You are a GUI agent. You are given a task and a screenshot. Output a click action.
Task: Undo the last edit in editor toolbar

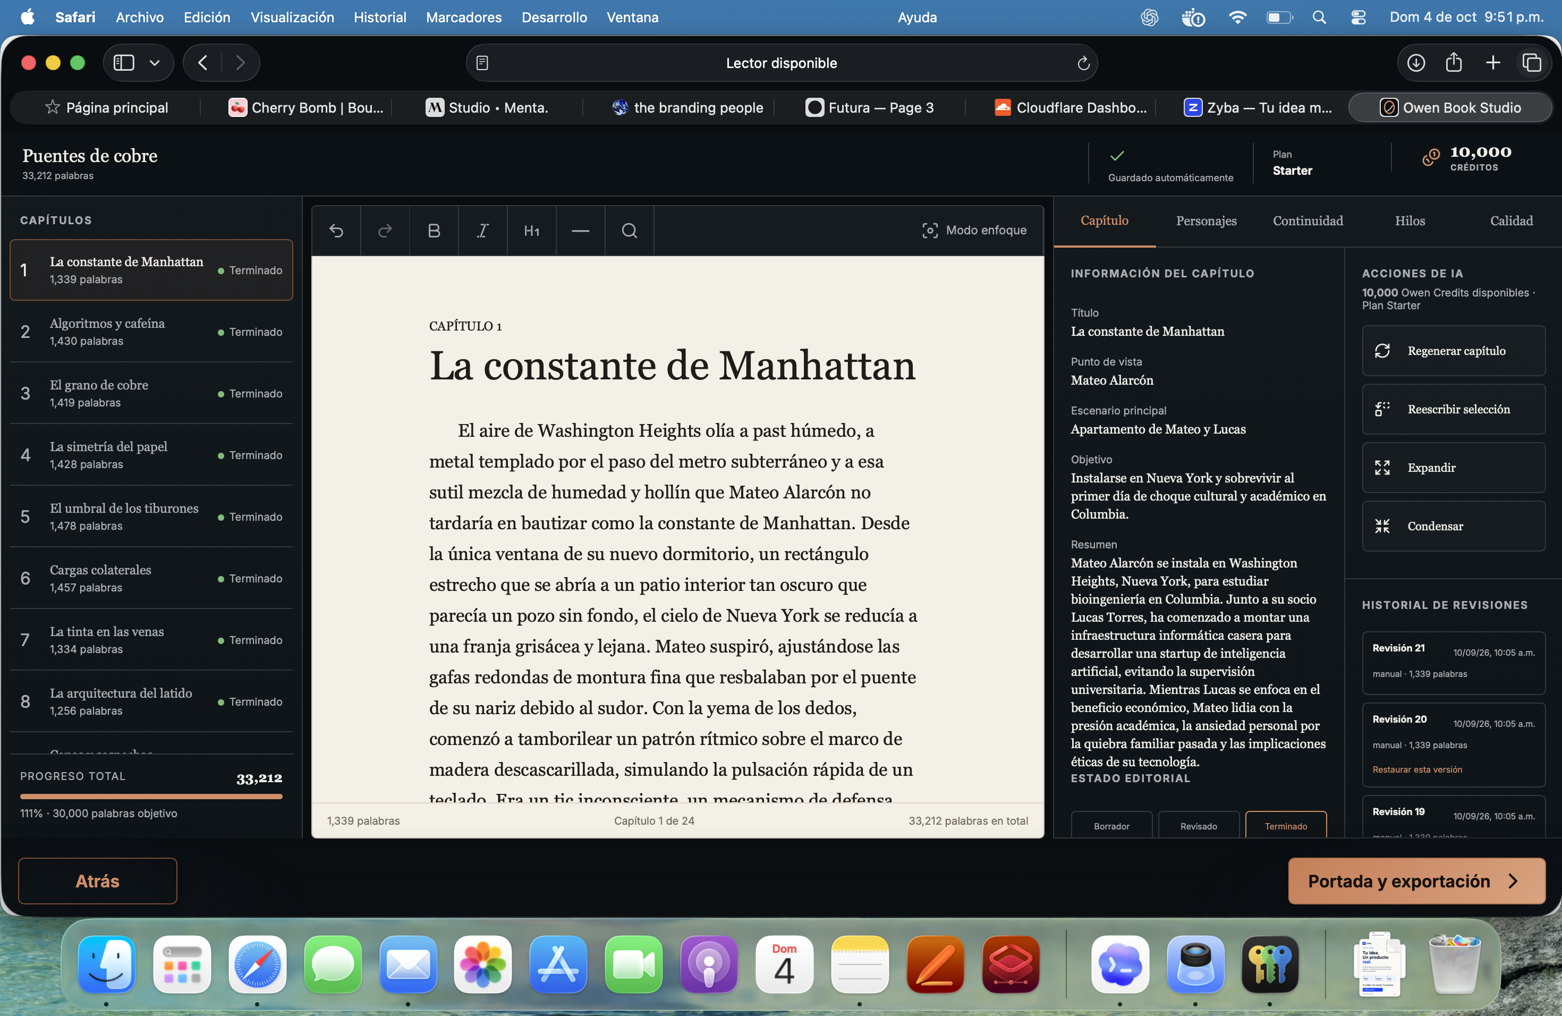tap(336, 231)
